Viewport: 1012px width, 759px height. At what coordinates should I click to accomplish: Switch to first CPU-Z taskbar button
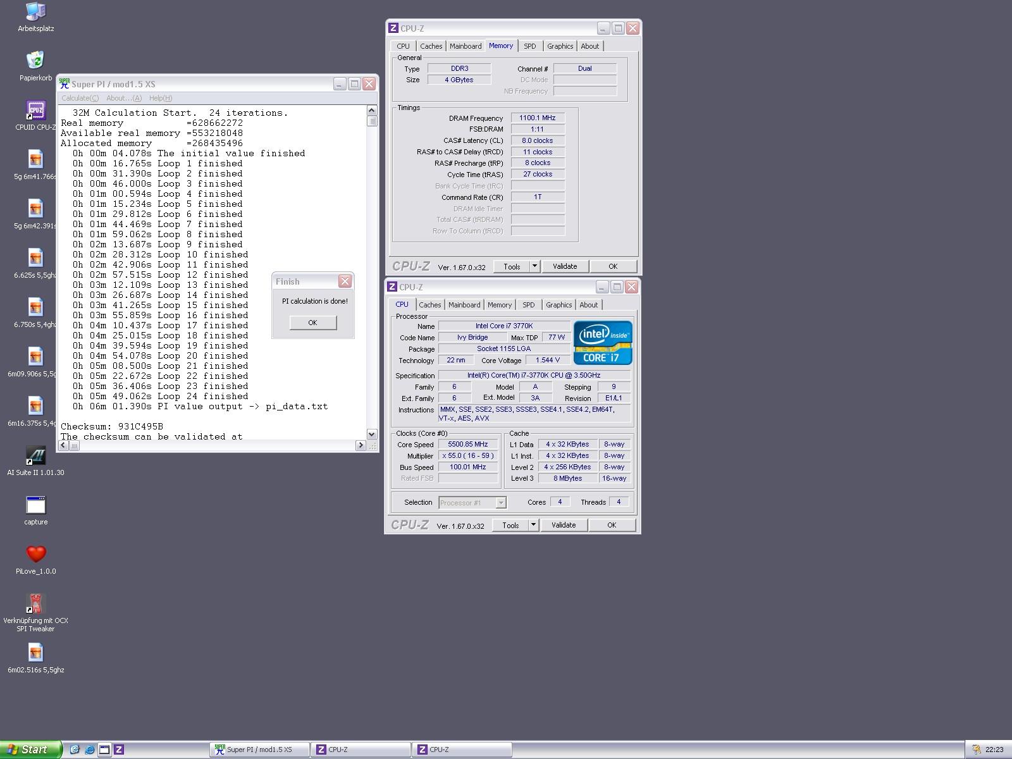(x=361, y=750)
